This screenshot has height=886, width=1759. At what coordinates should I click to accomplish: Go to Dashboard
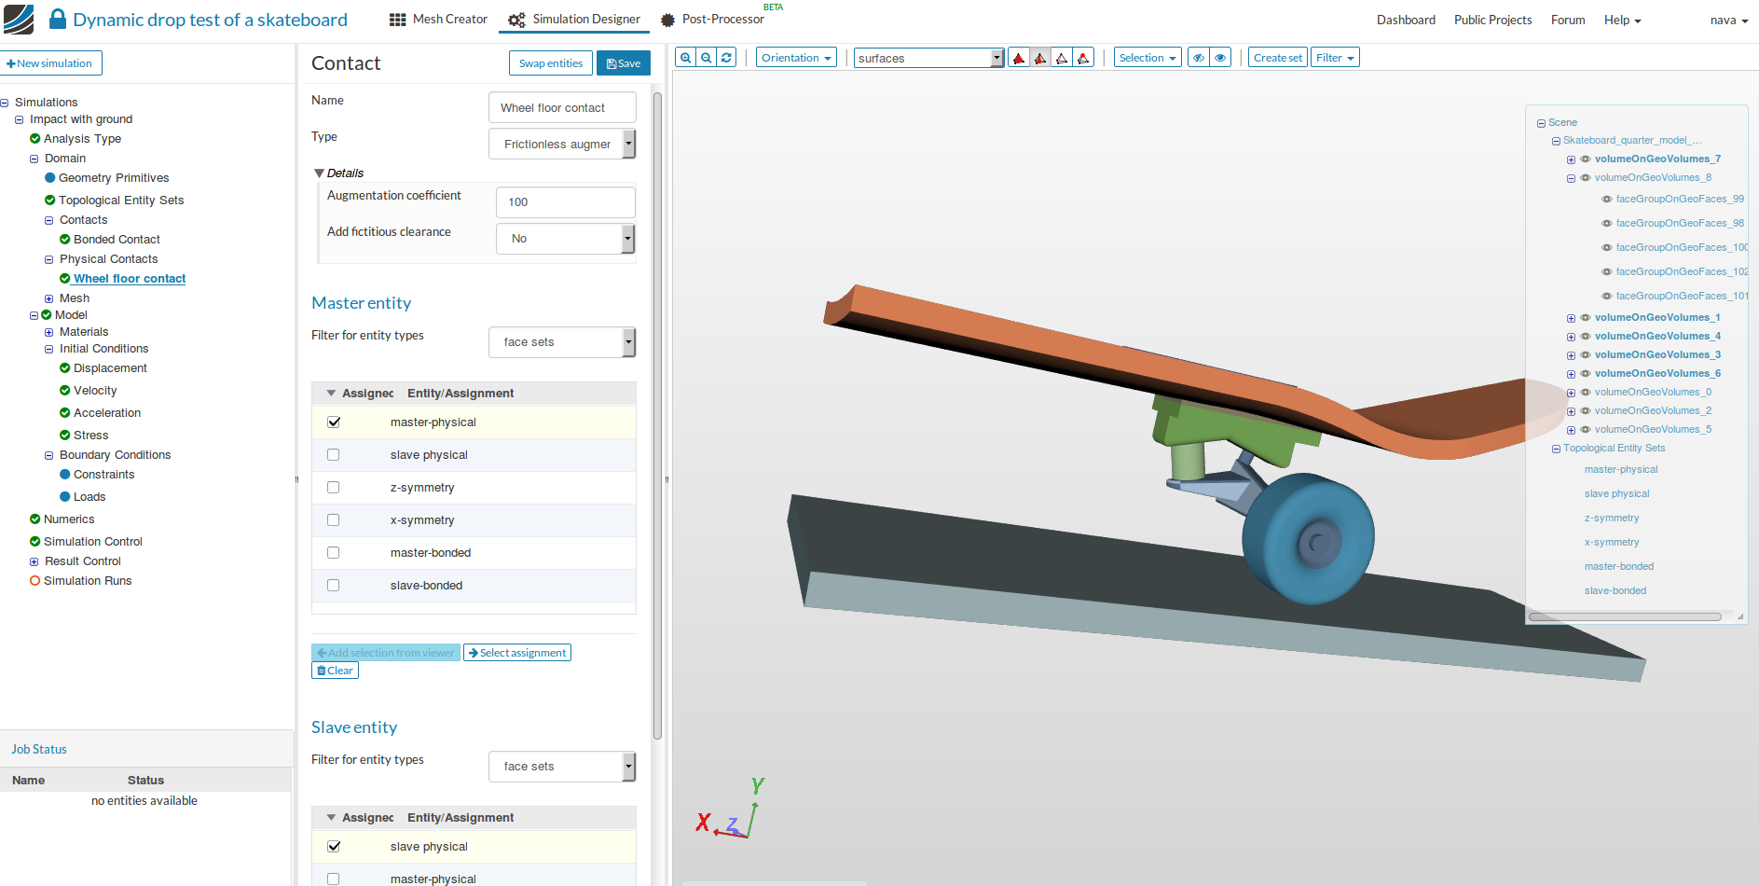point(1406,20)
